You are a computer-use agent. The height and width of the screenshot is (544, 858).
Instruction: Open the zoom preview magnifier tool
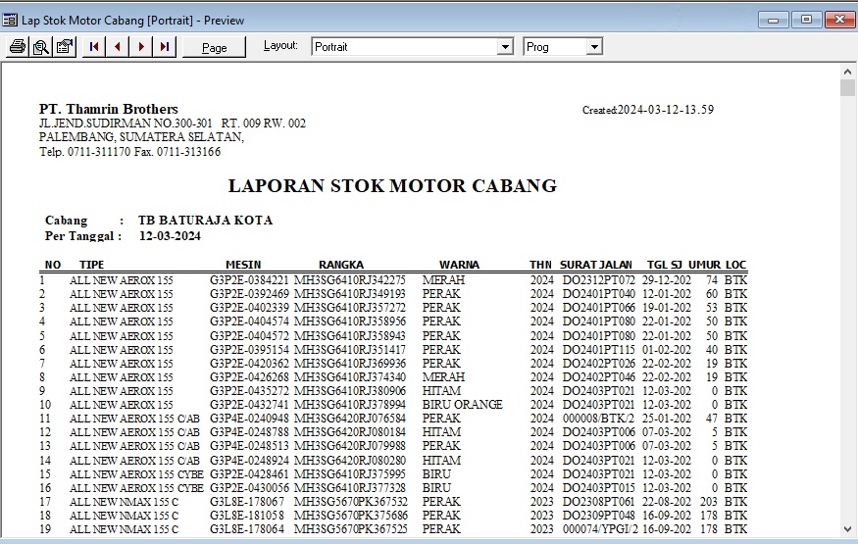tap(41, 46)
